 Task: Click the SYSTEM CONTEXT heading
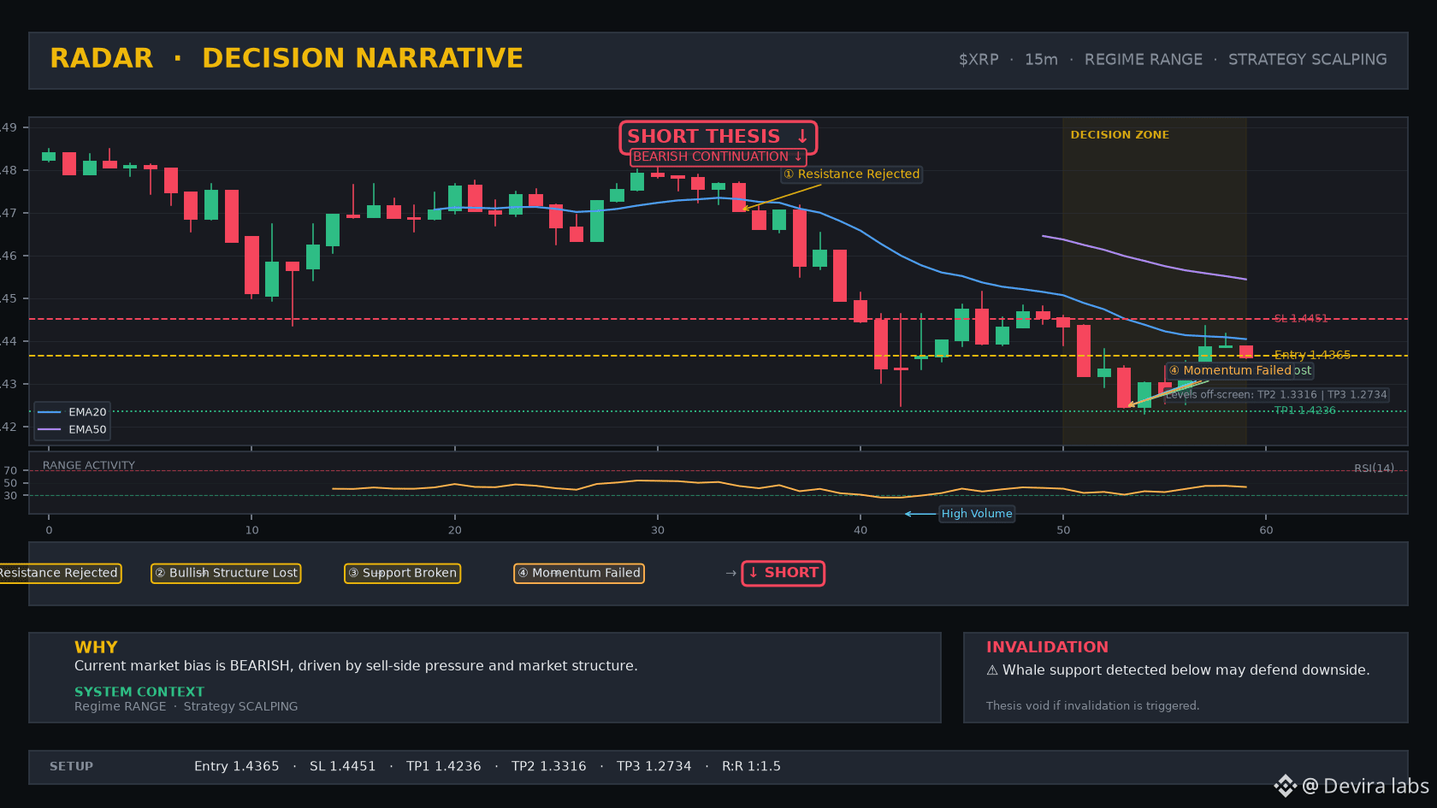click(139, 692)
